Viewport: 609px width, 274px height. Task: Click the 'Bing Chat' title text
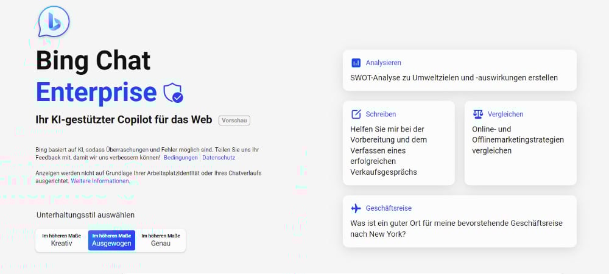[93, 60]
